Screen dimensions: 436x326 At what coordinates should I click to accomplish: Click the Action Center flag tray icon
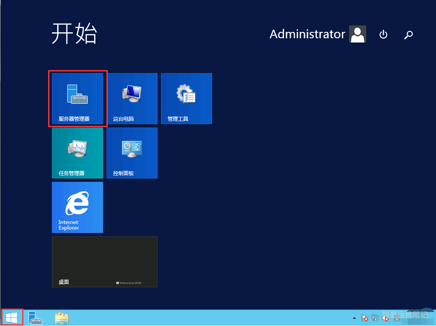(x=365, y=318)
